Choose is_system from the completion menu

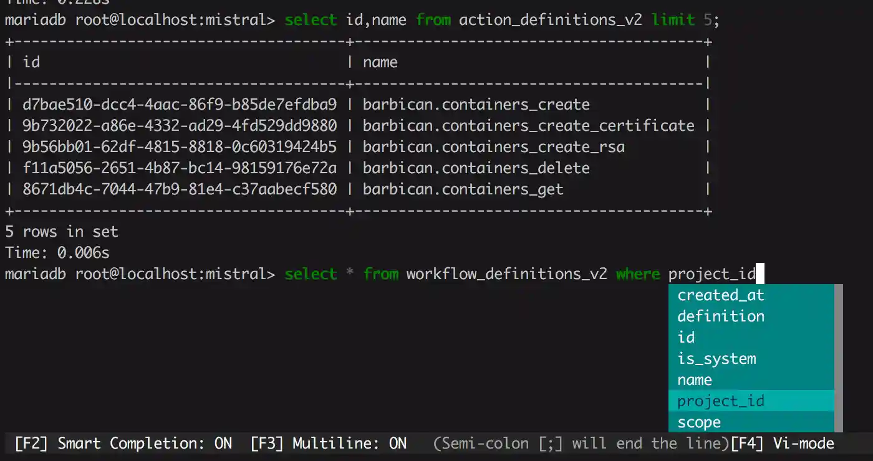(716, 358)
